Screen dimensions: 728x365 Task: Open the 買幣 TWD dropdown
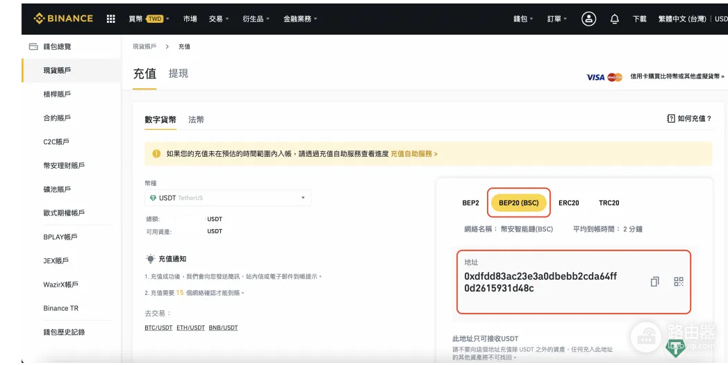[149, 19]
